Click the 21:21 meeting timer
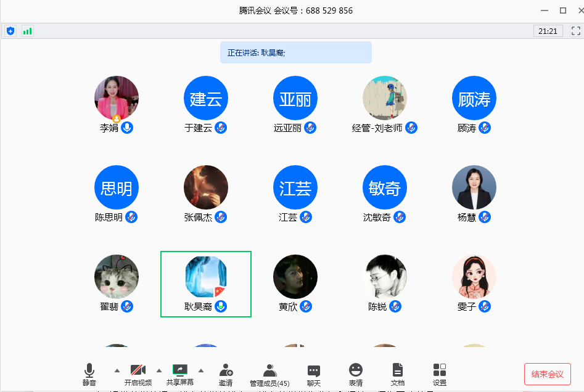This screenshot has height=392, width=584. (x=548, y=31)
